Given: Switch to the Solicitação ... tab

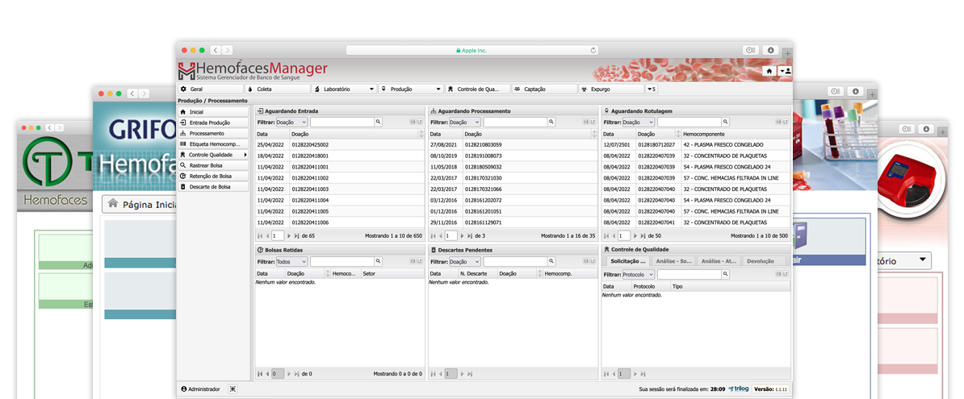Looking at the screenshot, I should 627,261.
